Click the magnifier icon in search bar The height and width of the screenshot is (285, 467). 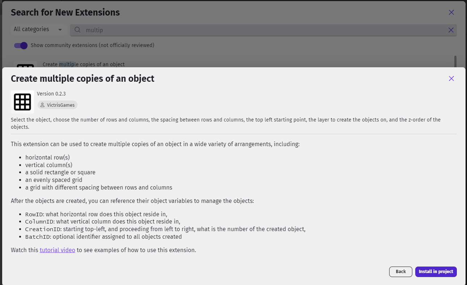pos(77,30)
